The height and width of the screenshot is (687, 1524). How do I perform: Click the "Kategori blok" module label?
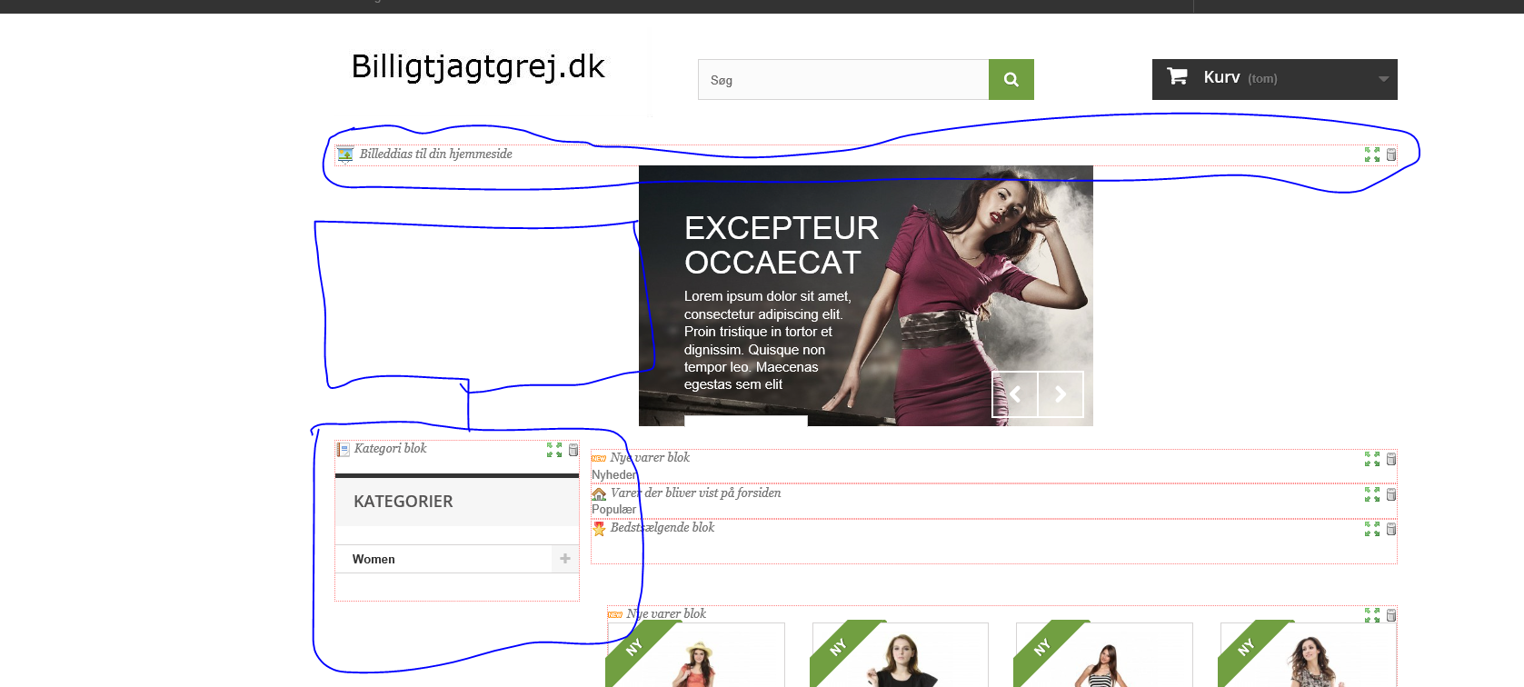click(x=390, y=448)
